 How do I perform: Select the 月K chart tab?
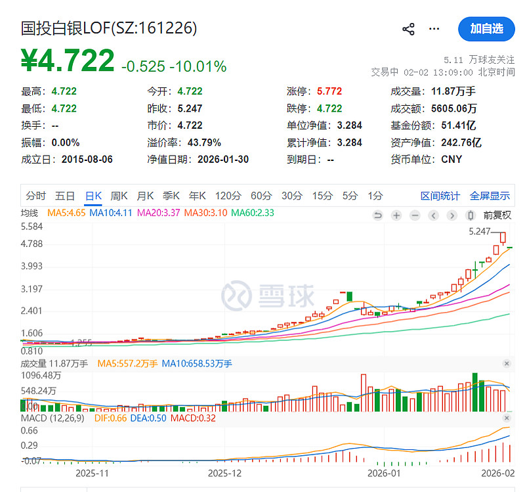(145, 196)
